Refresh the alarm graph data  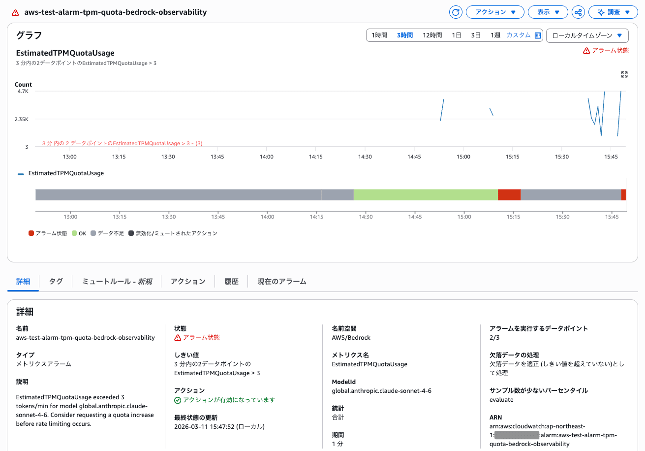[455, 12]
